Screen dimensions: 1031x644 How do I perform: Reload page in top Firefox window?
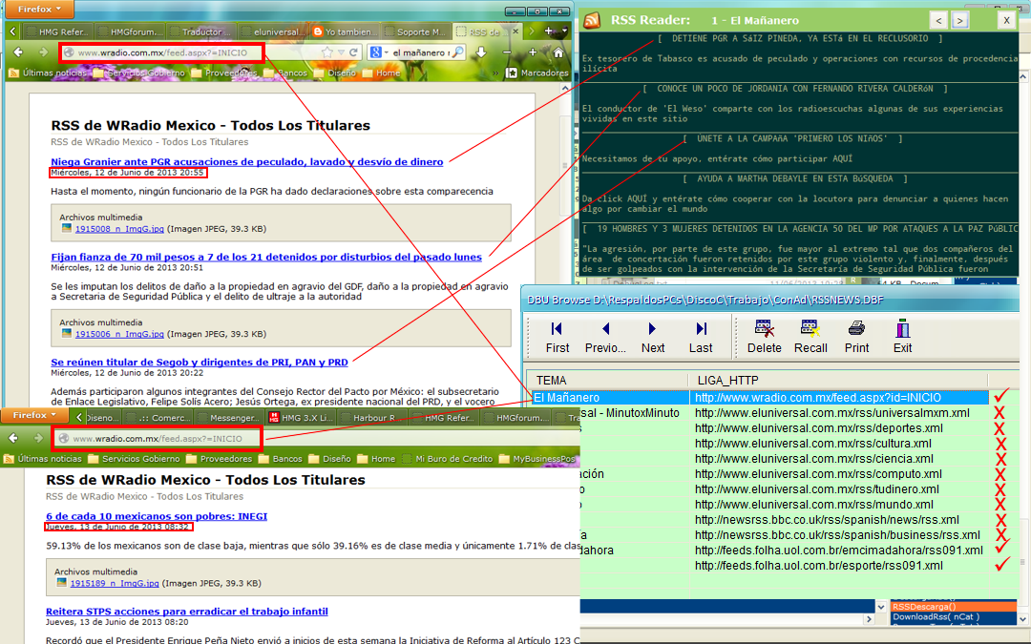354,52
